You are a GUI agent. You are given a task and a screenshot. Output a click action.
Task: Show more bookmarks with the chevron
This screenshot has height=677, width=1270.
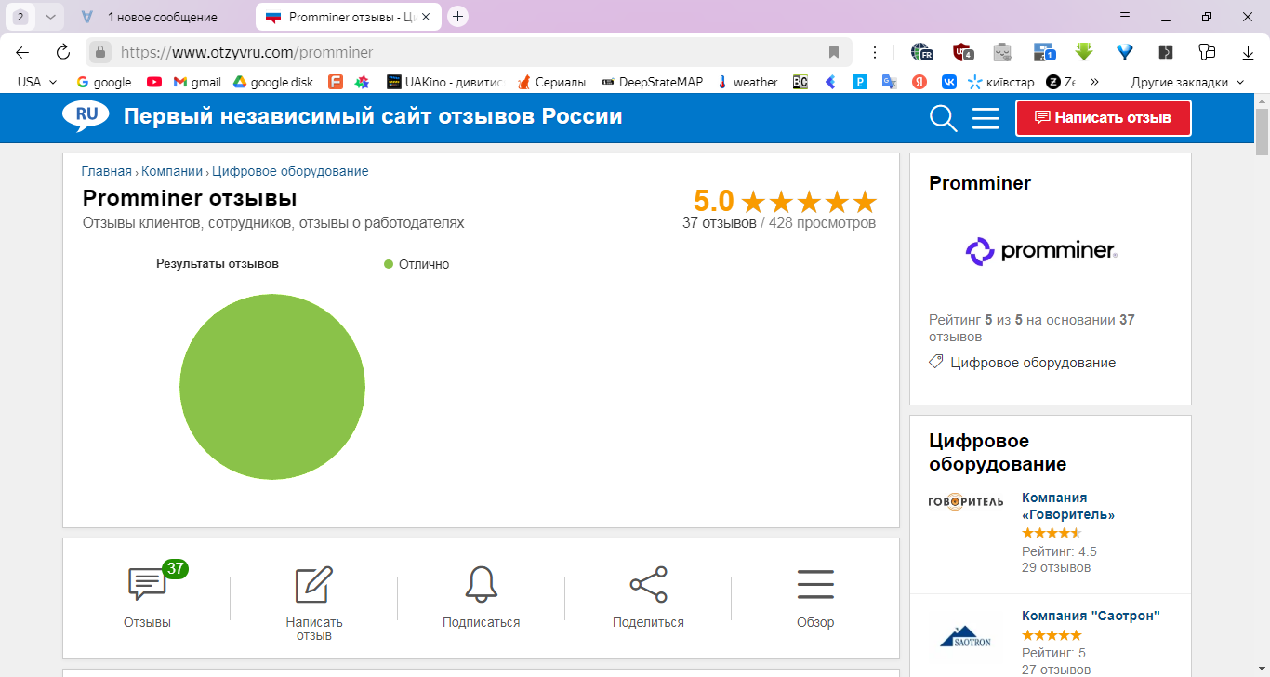pos(1094,82)
